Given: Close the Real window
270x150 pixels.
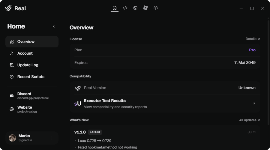Looking at the screenshot, I should coord(263,8).
